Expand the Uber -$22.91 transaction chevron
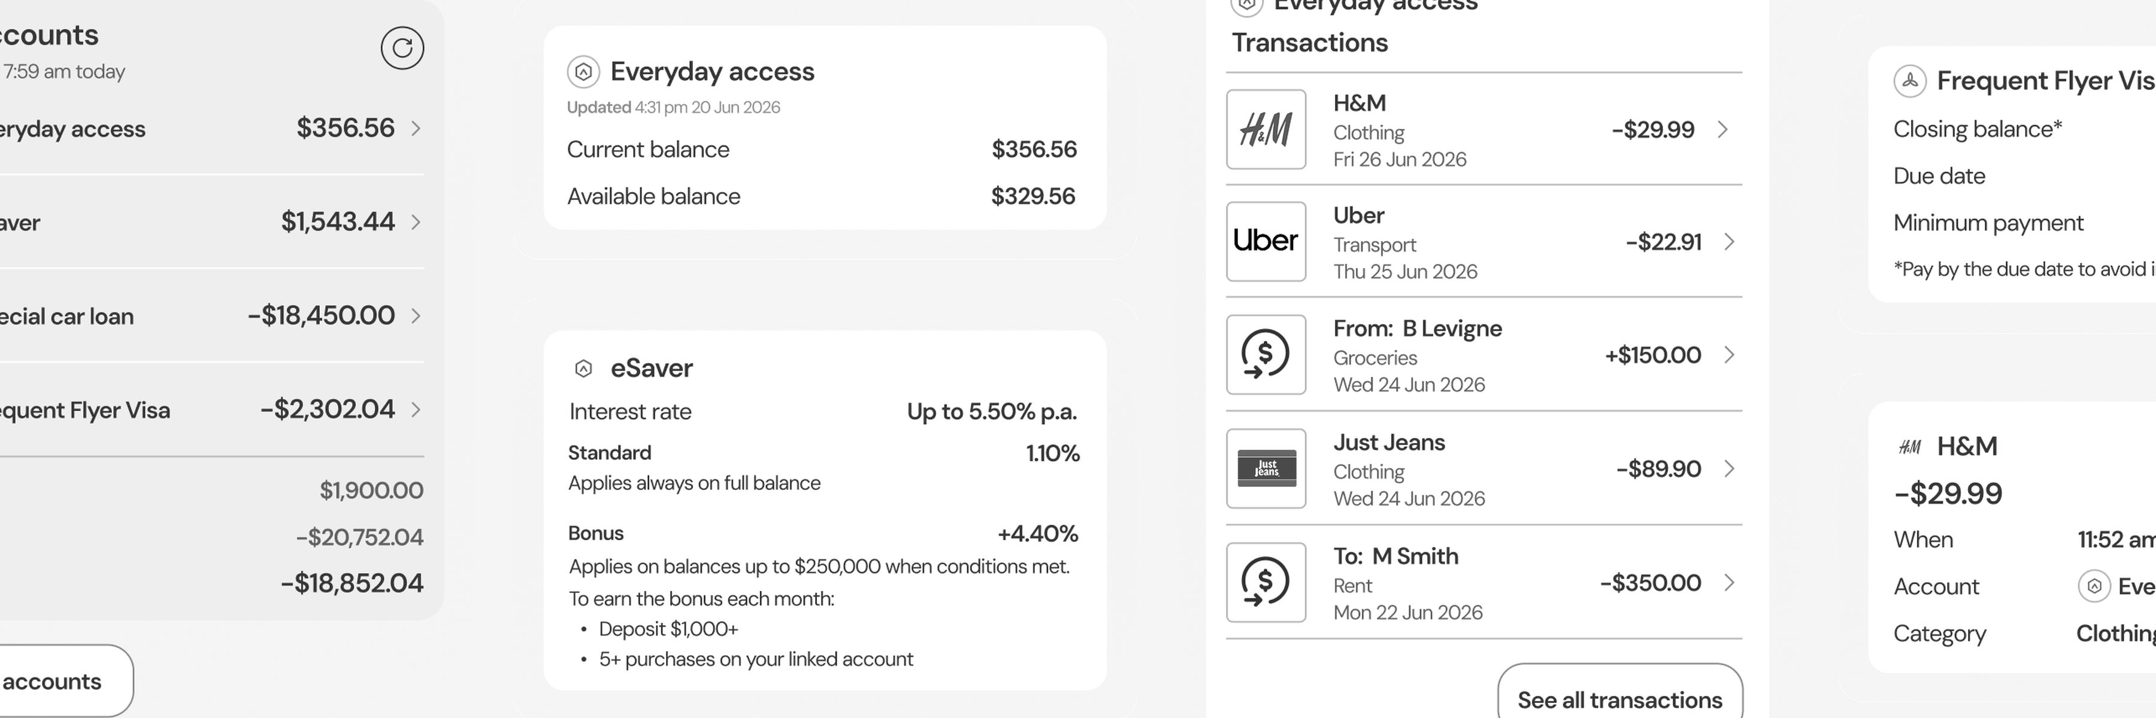The width and height of the screenshot is (2156, 718). point(1729,242)
